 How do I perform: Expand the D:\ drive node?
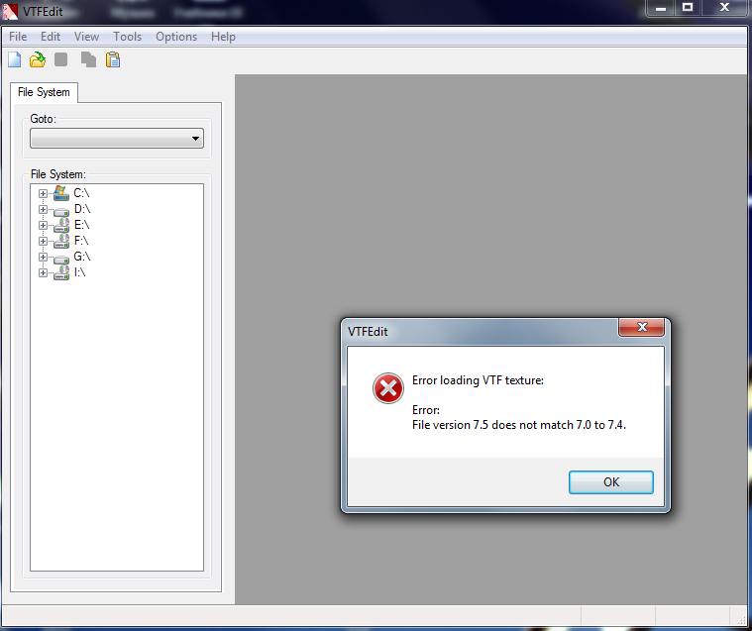[x=43, y=210]
